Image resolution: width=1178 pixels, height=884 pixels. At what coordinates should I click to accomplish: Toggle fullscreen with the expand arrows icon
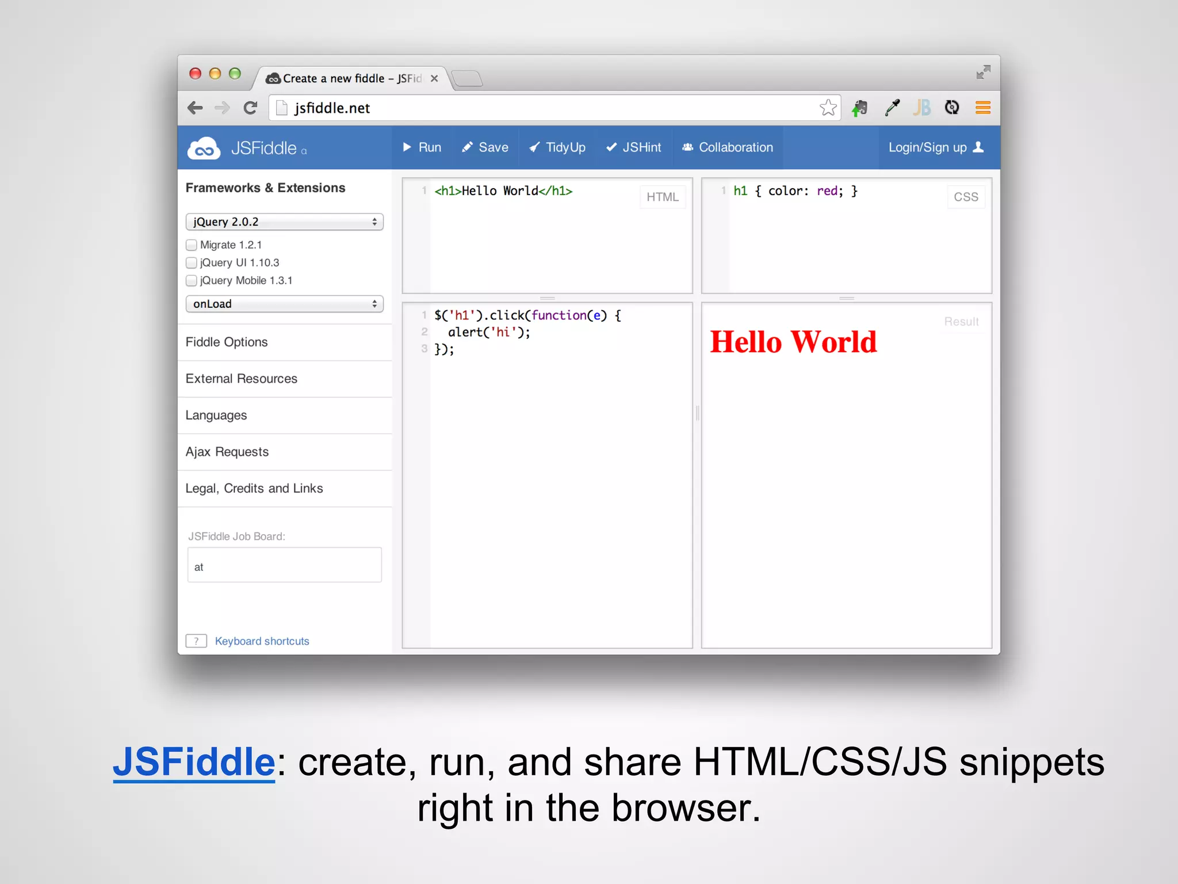point(984,72)
